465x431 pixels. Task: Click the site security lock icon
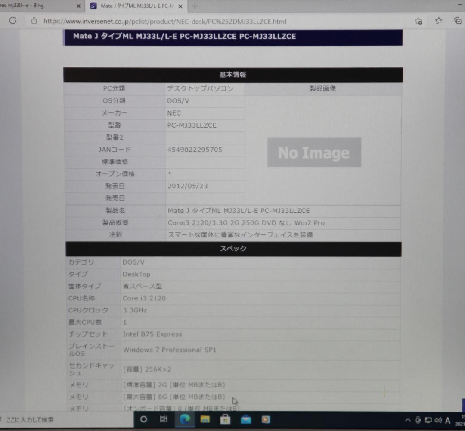pyautogui.click(x=34, y=21)
